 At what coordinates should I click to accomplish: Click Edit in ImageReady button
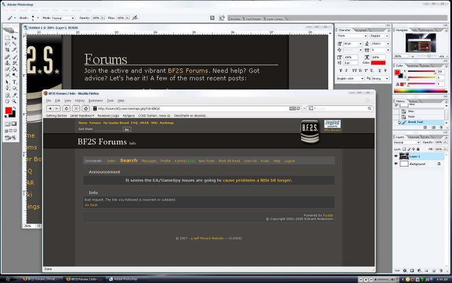[10, 138]
